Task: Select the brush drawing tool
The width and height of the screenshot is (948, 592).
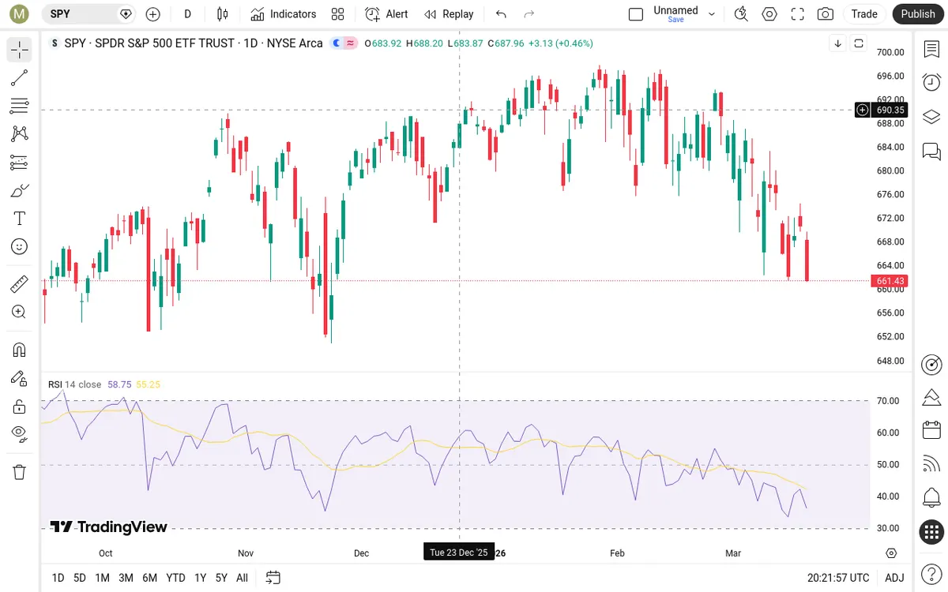Action: point(20,190)
